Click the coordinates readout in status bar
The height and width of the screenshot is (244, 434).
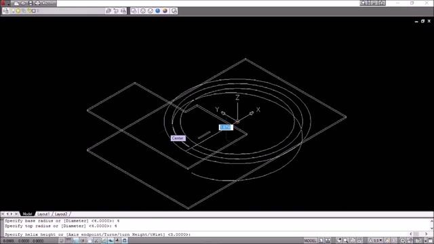[x=23, y=241]
